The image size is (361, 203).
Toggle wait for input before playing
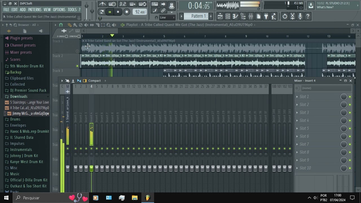pyautogui.click(x=112, y=4)
